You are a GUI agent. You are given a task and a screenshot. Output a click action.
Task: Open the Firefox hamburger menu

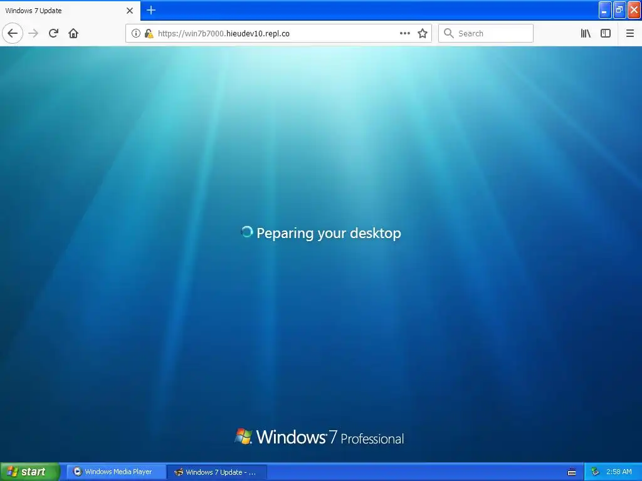click(629, 34)
